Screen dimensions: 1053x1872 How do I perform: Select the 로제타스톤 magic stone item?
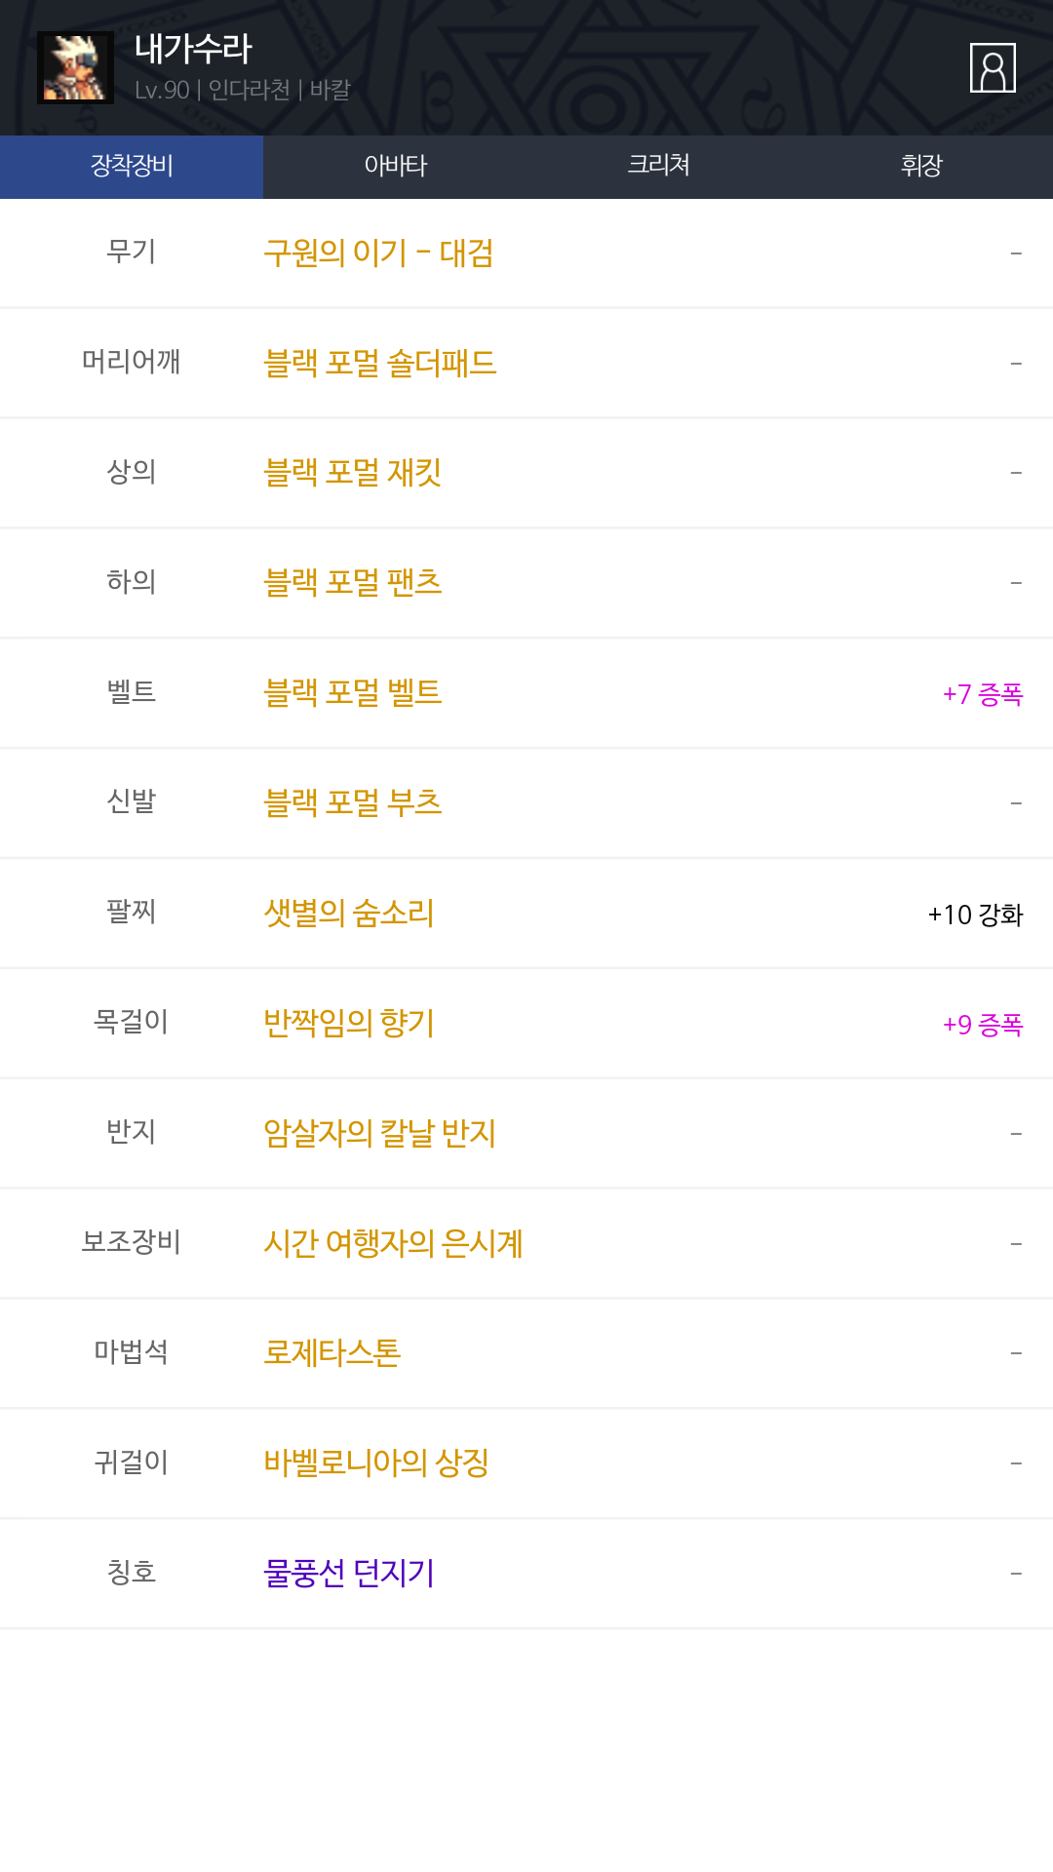pyautogui.click(x=331, y=1353)
